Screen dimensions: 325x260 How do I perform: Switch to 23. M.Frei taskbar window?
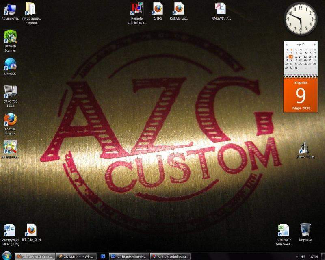click(x=76, y=256)
